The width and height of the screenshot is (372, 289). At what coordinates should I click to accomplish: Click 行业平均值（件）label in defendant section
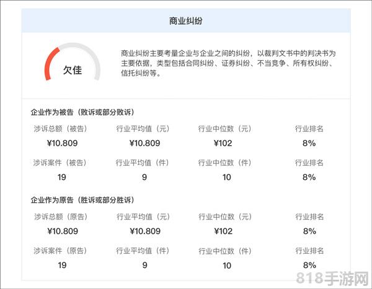pos(143,162)
